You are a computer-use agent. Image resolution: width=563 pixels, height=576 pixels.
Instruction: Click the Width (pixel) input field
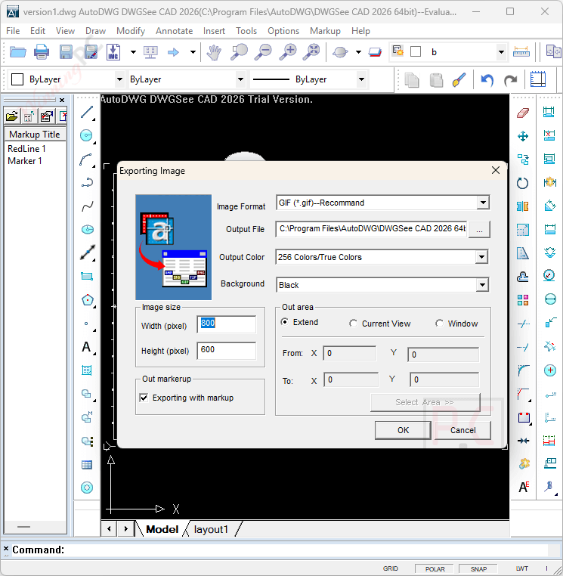(x=226, y=324)
